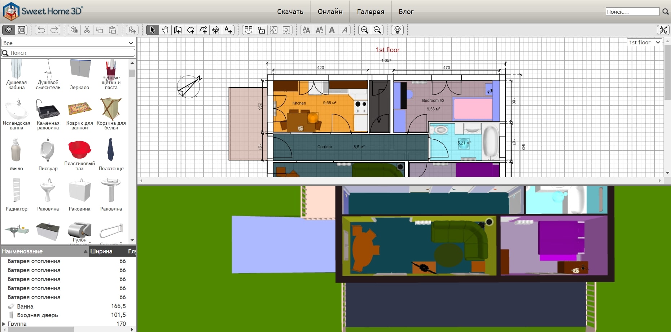Image resolution: width=671 pixels, height=332 pixels.
Task: Select the Add text label tool
Action: (228, 30)
